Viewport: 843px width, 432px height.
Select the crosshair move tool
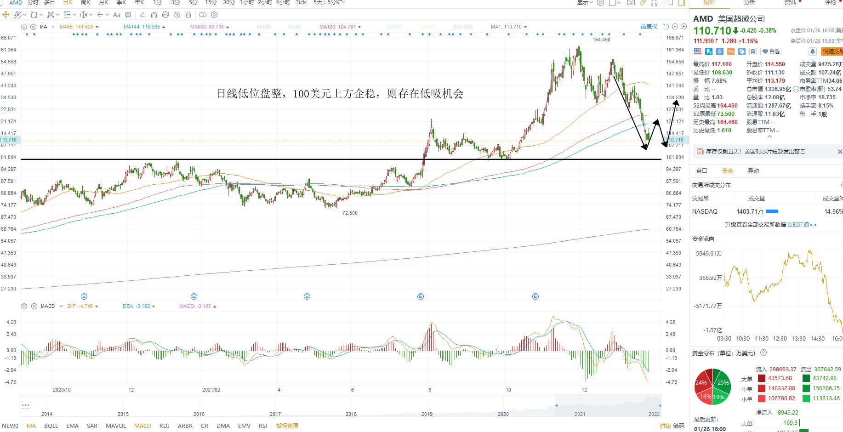pos(6,15)
